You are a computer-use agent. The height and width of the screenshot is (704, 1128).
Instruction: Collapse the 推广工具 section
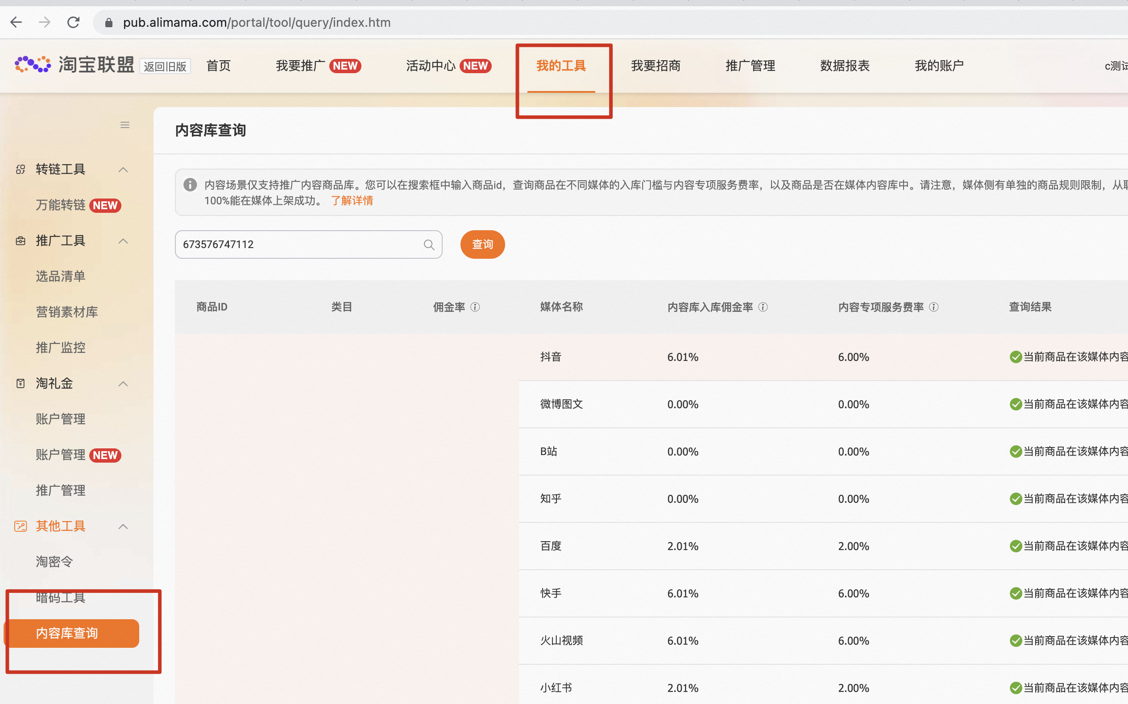pos(123,241)
